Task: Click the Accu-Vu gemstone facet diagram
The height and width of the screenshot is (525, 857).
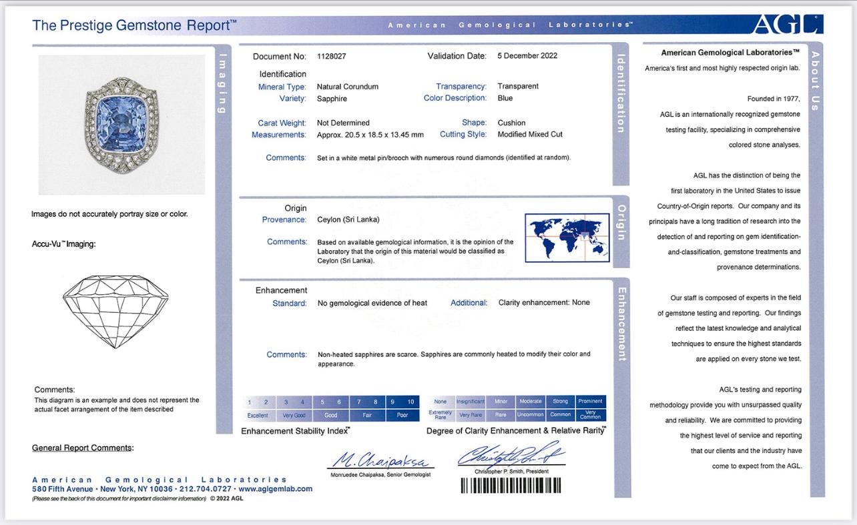Action: pos(115,311)
